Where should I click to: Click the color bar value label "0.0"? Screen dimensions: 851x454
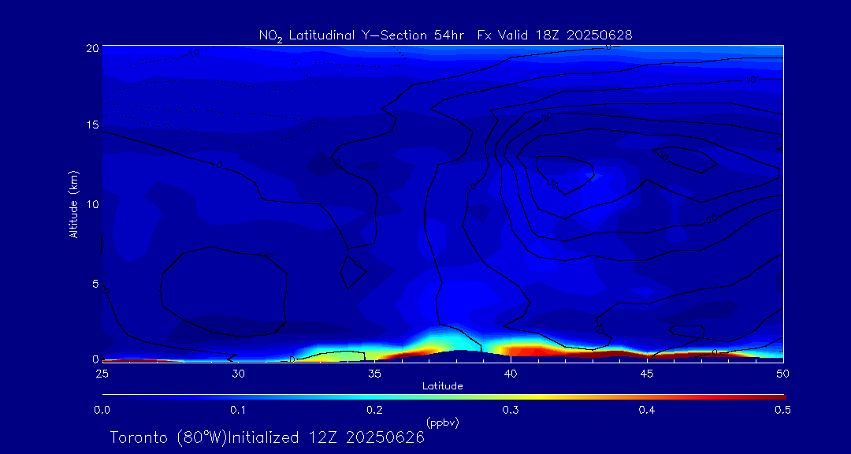[102, 411]
